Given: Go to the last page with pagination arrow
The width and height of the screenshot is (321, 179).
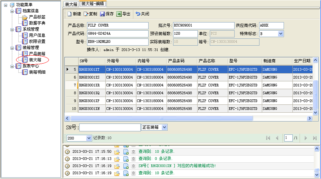Looking at the screenshot, I should click(314, 138).
